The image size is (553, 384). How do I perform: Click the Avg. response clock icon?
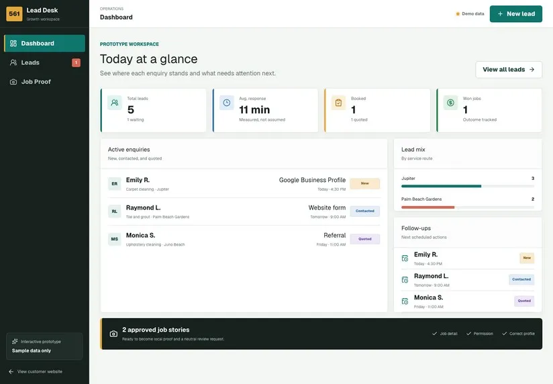tap(227, 103)
